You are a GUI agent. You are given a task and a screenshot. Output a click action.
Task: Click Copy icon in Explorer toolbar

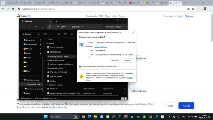(45, 34)
